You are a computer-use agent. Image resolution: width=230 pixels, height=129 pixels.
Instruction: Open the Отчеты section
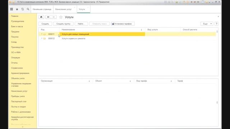click(14, 63)
